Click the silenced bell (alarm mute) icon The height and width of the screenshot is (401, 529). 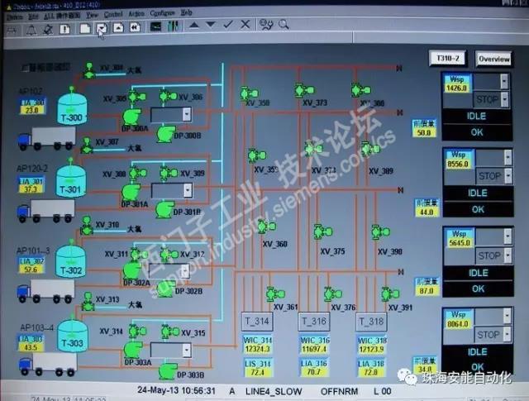(x=48, y=30)
